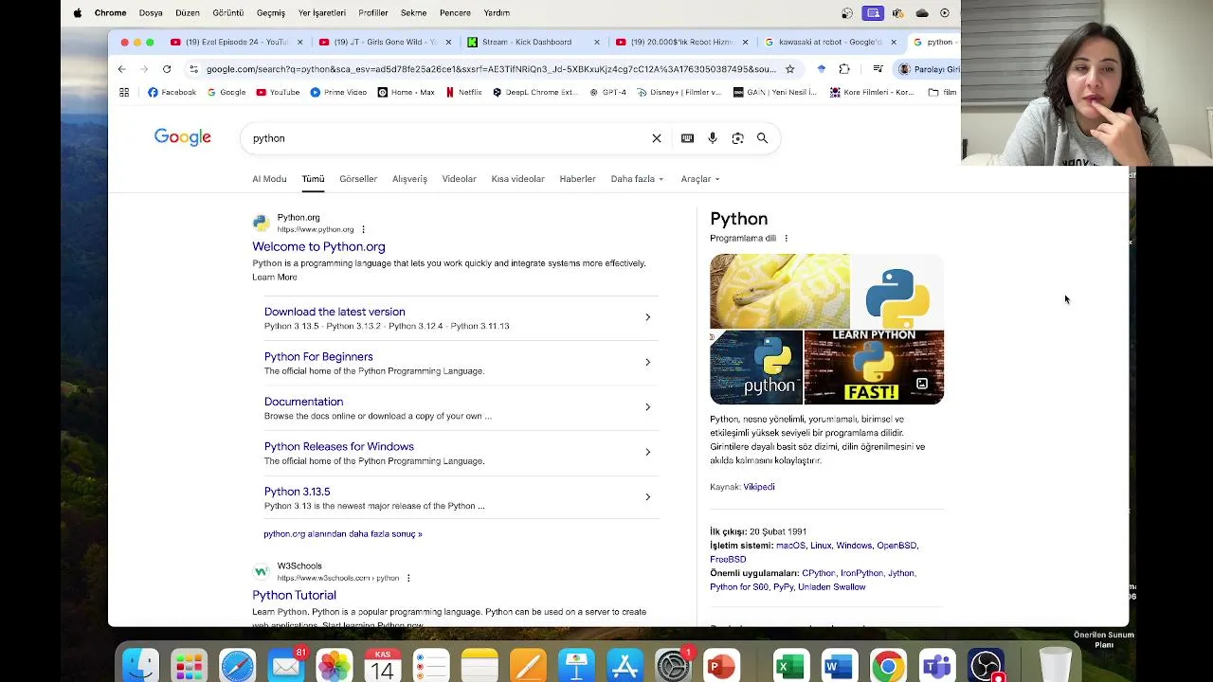Expand Python Releases for Windows arrow
Image resolution: width=1213 pixels, height=682 pixels.
click(647, 452)
